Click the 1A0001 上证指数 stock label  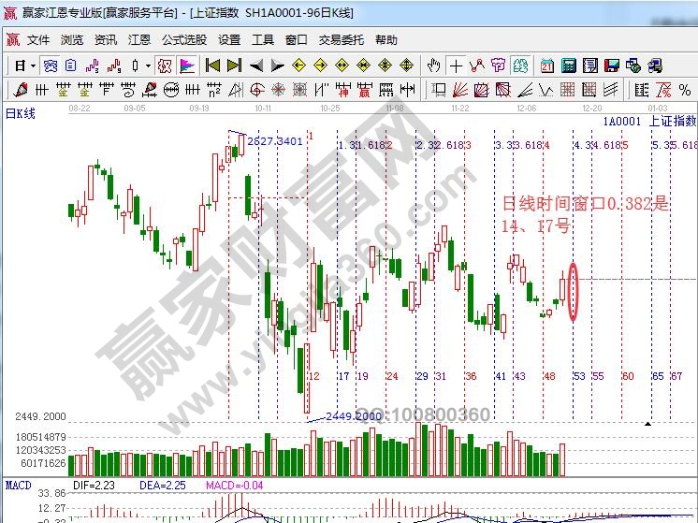click(x=649, y=121)
